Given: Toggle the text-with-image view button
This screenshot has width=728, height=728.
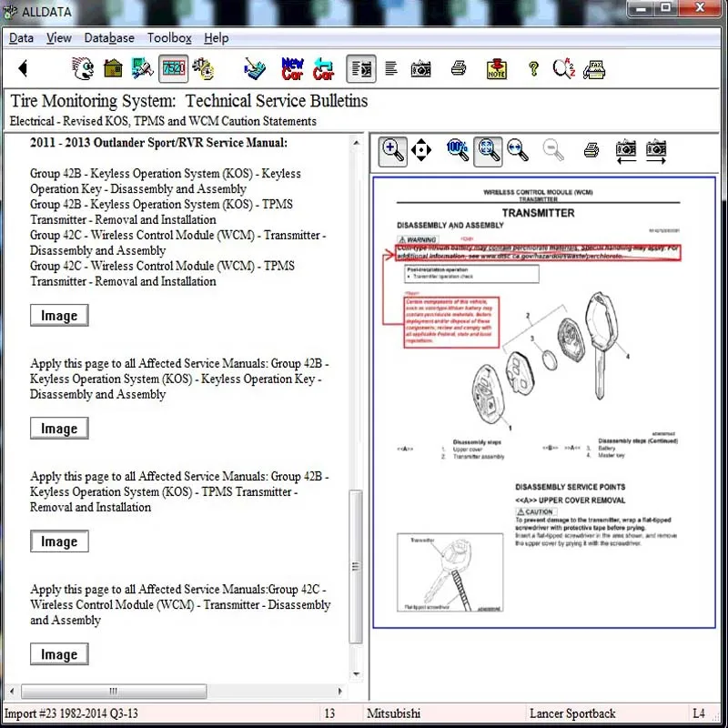Looking at the screenshot, I should (360, 69).
